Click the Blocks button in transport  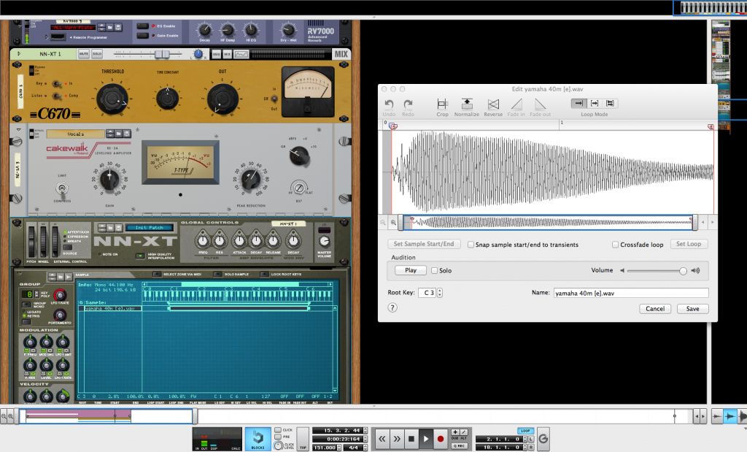tap(258, 439)
